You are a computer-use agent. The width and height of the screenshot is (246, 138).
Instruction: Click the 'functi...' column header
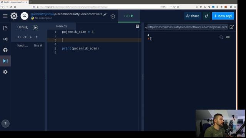click(x=22, y=45)
